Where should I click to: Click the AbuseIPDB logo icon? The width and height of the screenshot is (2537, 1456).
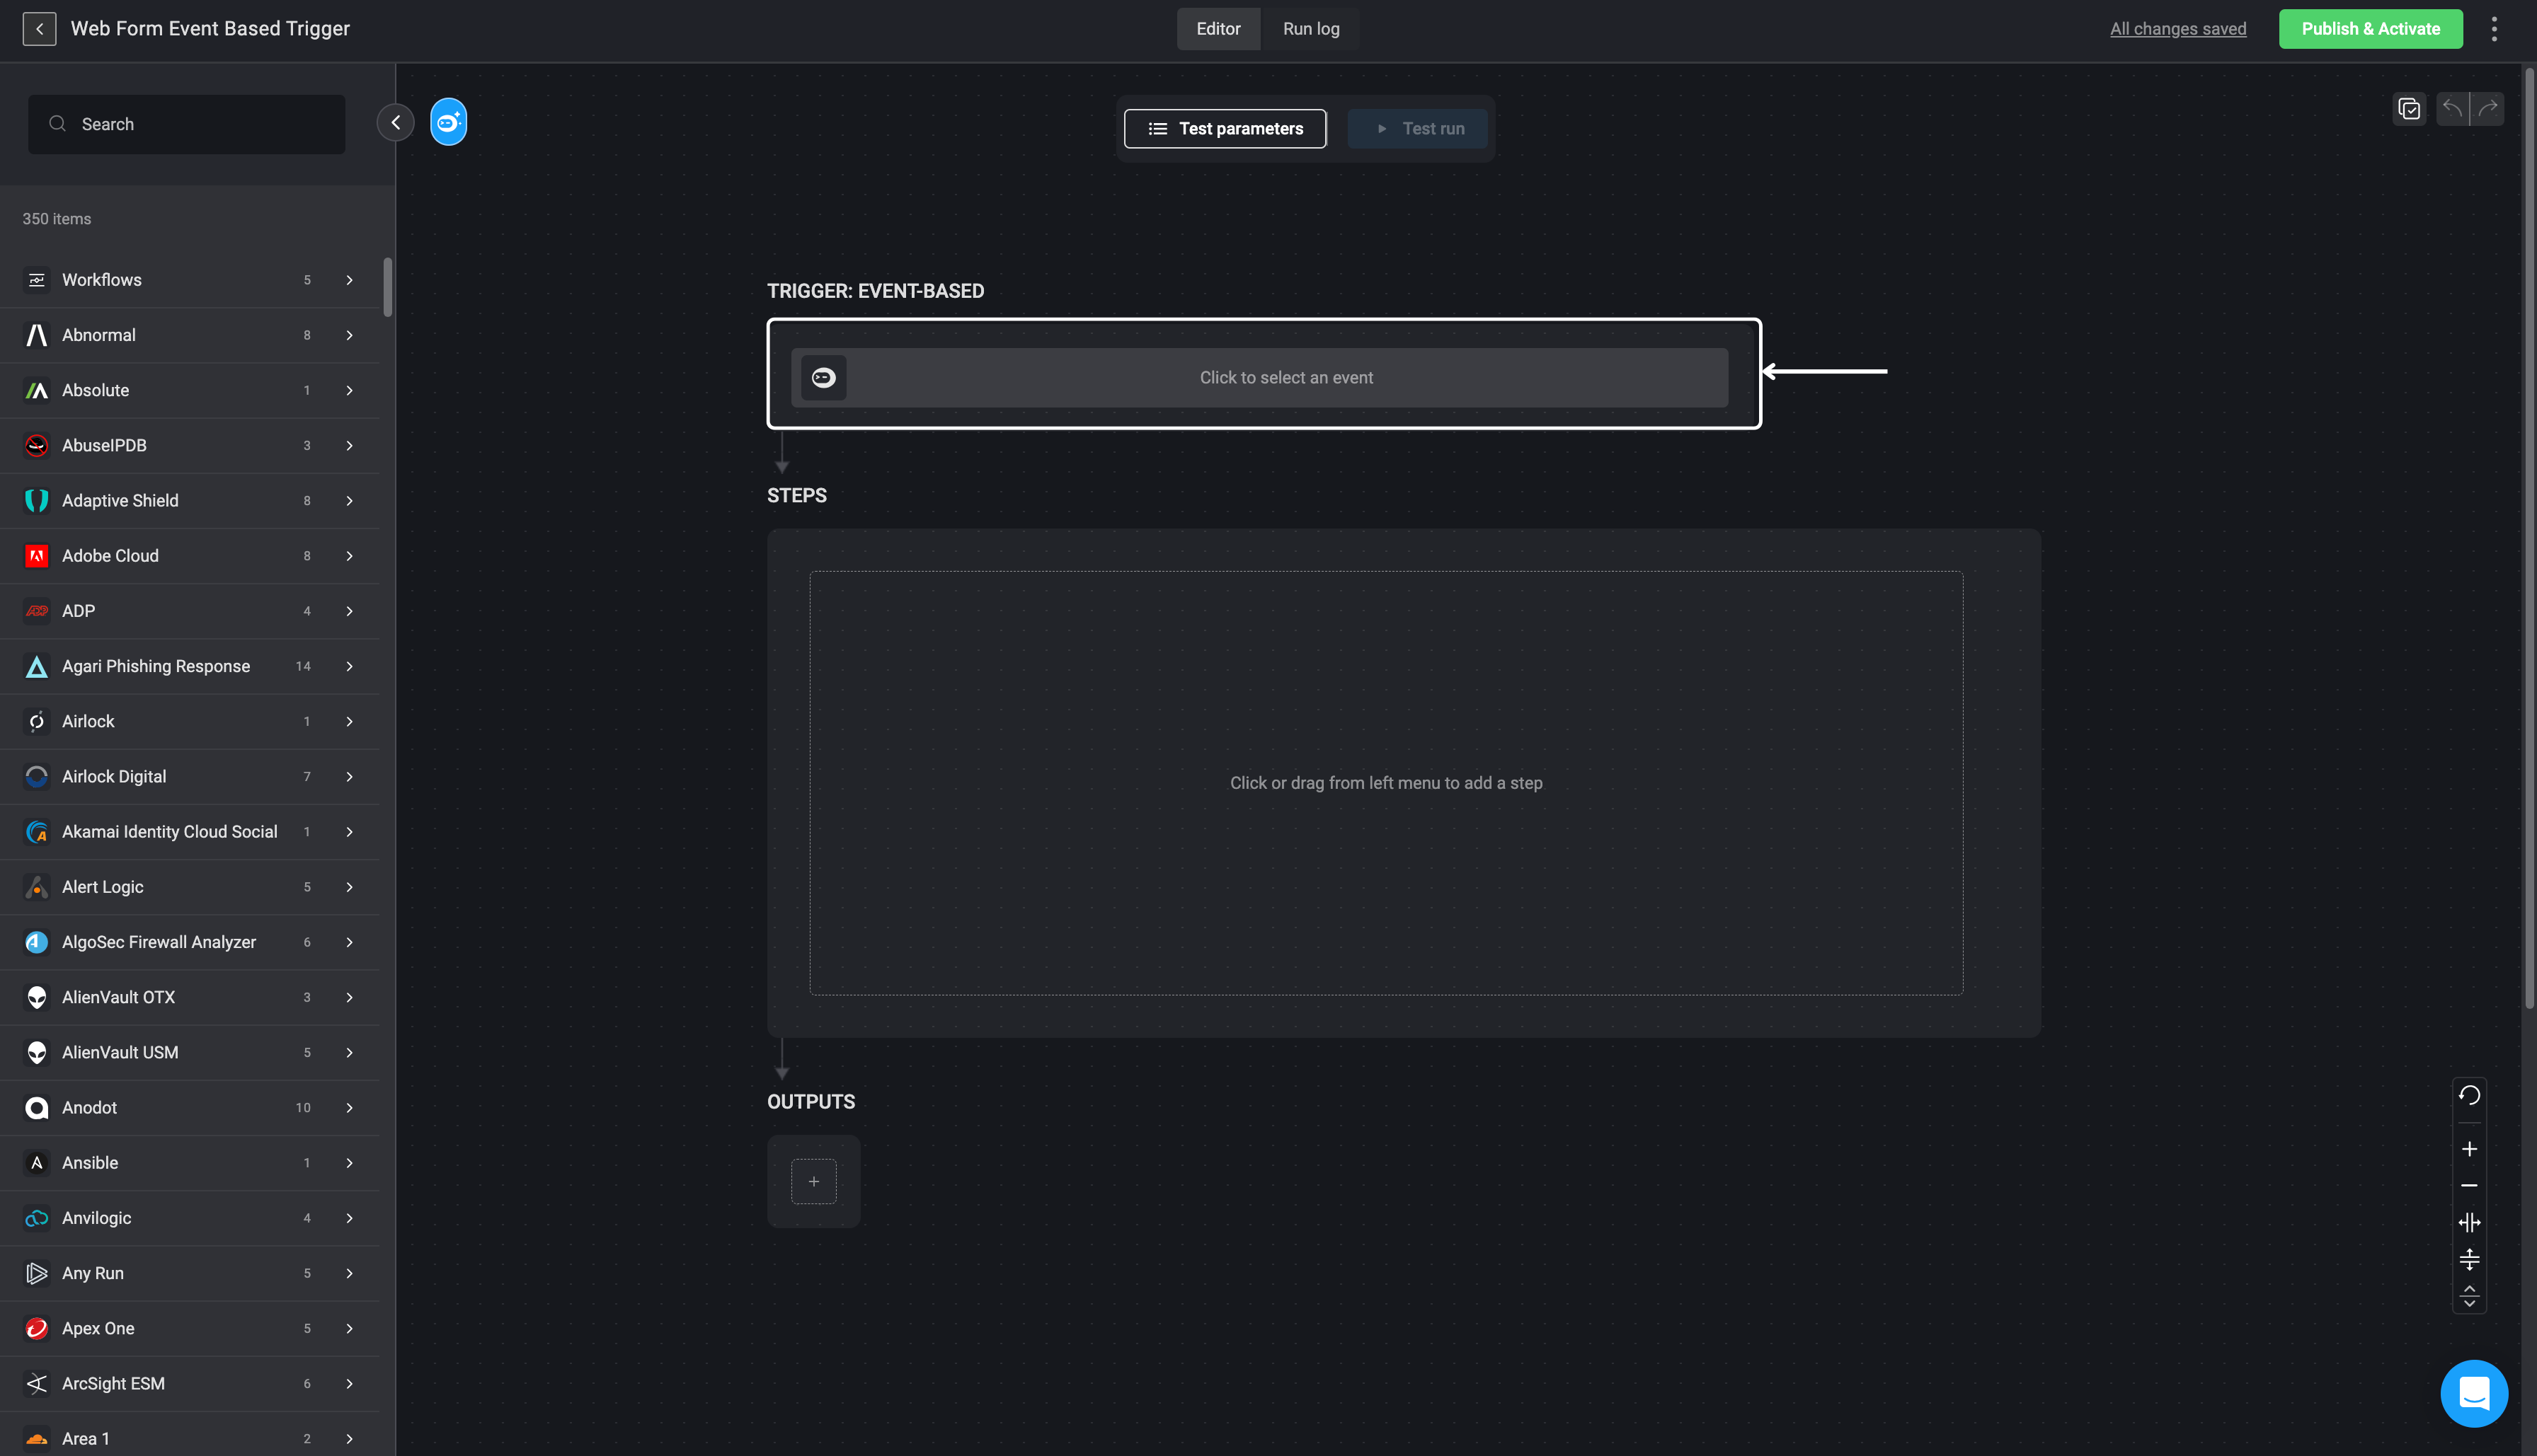(37, 446)
